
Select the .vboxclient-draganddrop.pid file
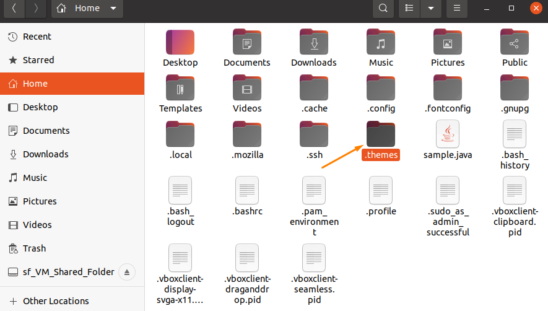pyautogui.click(x=247, y=258)
